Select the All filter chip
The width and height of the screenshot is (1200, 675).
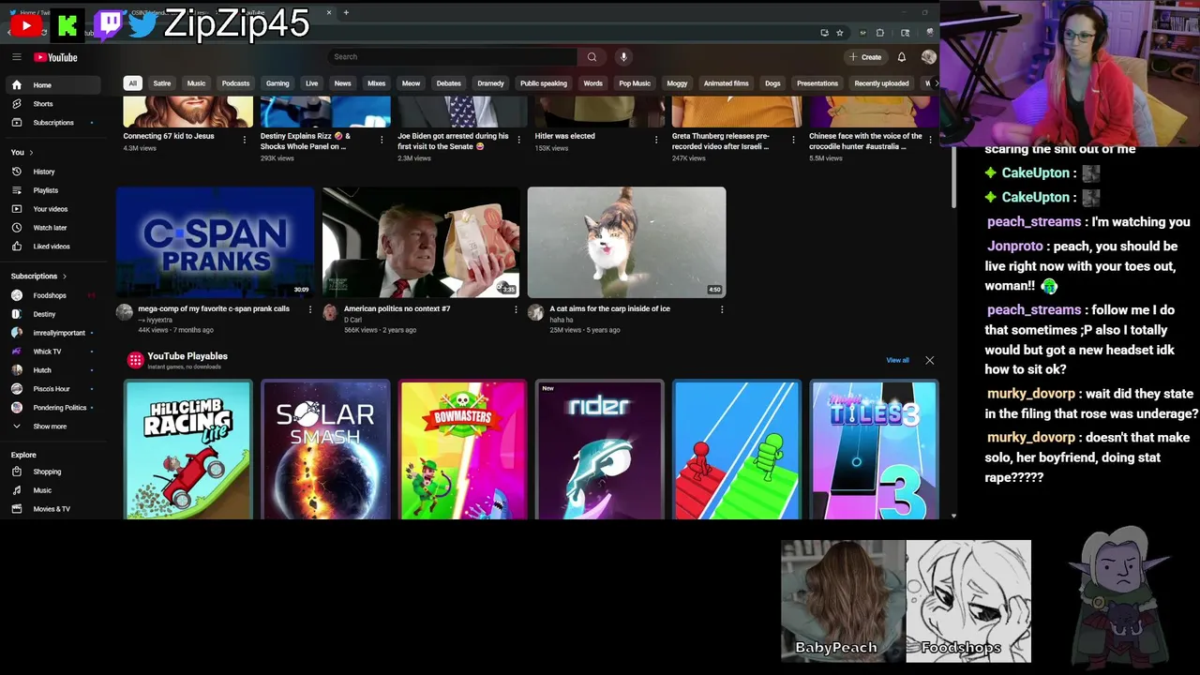(x=132, y=83)
